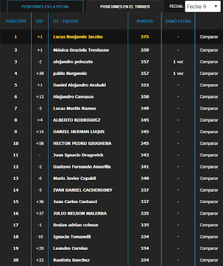Compare with Mario Javier Capaldi
The width and height of the screenshot is (223, 266).
pos(209,179)
